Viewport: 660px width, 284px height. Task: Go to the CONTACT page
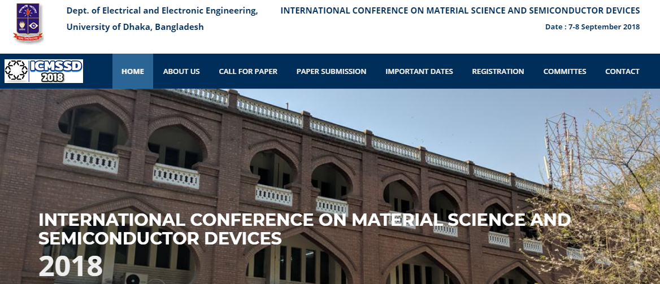click(622, 71)
